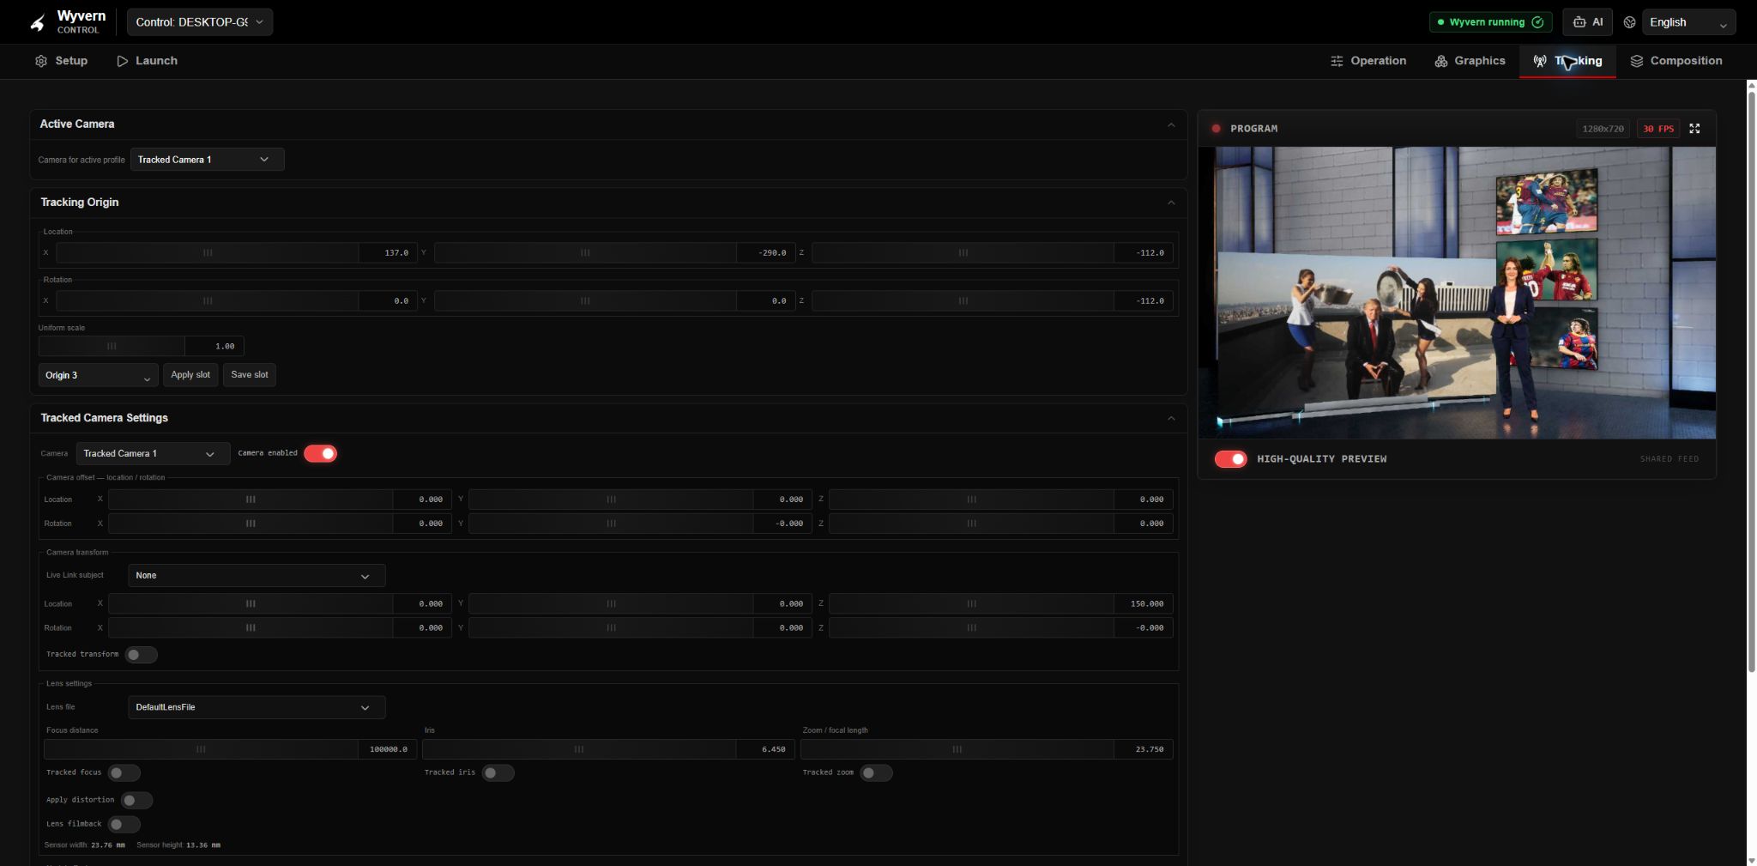Click the language globe icon

1630,22
